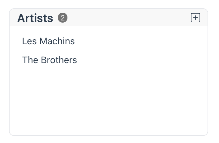Add a new artist with plus button
This screenshot has width=219, height=143.
[x=195, y=18]
